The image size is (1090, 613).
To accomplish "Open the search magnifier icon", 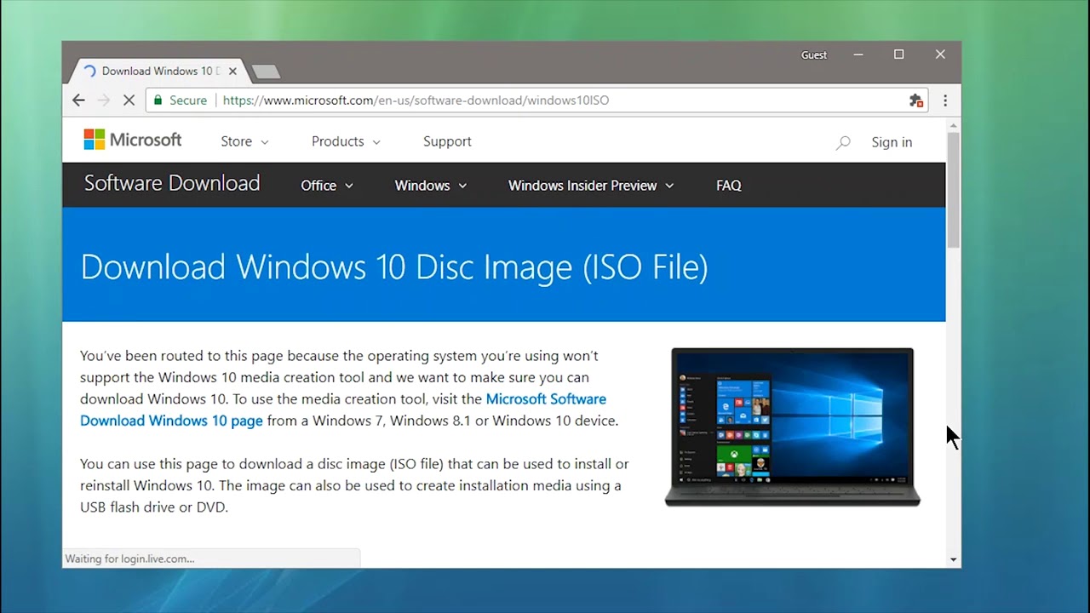I will point(843,143).
